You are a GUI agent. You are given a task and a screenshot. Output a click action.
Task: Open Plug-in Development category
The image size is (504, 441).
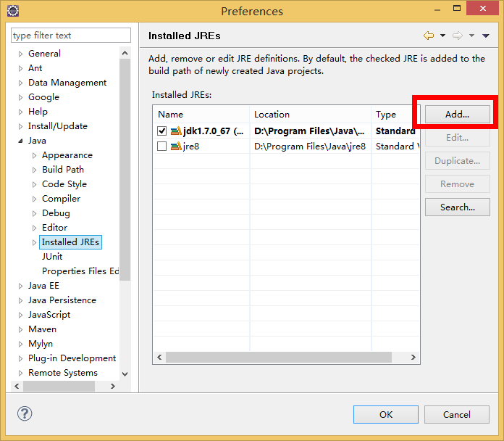click(72, 358)
